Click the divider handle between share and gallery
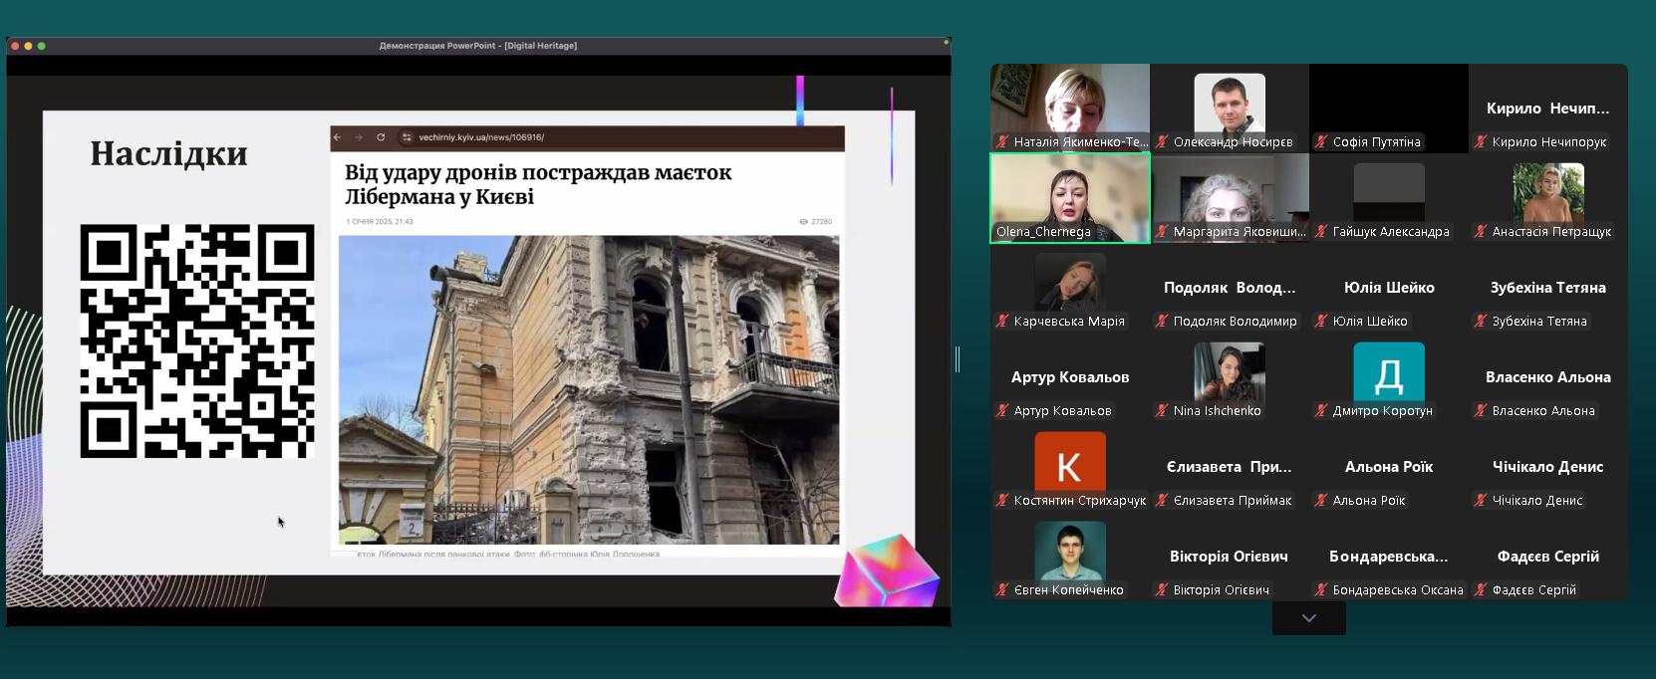 [x=958, y=359]
